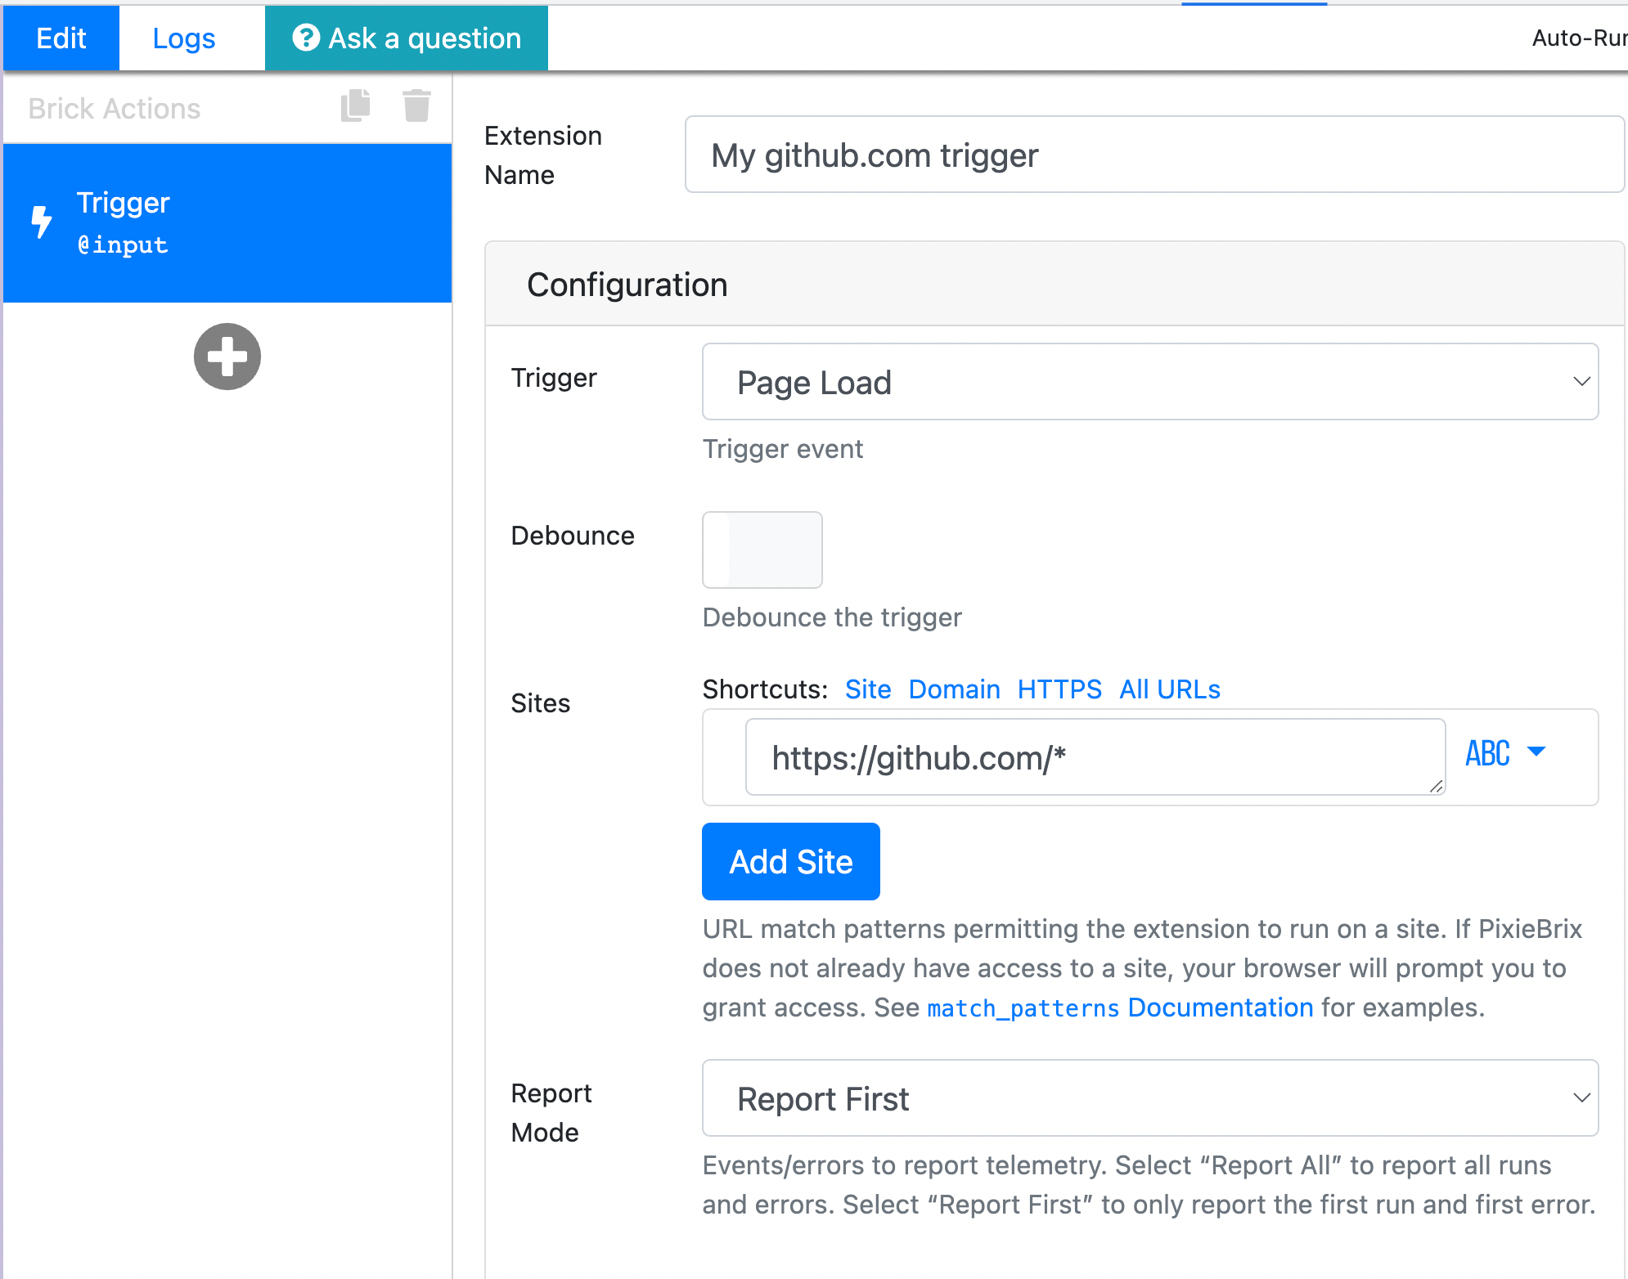Image resolution: width=1628 pixels, height=1279 pixels.
Task: Click the lightning icon on the Trigger brick
Action: (43, 222)
